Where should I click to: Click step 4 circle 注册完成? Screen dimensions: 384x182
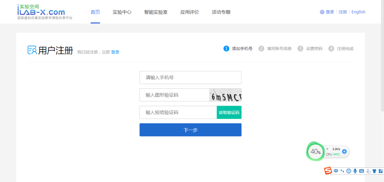point(331,48)
